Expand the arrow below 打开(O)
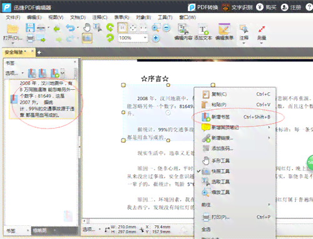313x239 pixels. (13, 43)
